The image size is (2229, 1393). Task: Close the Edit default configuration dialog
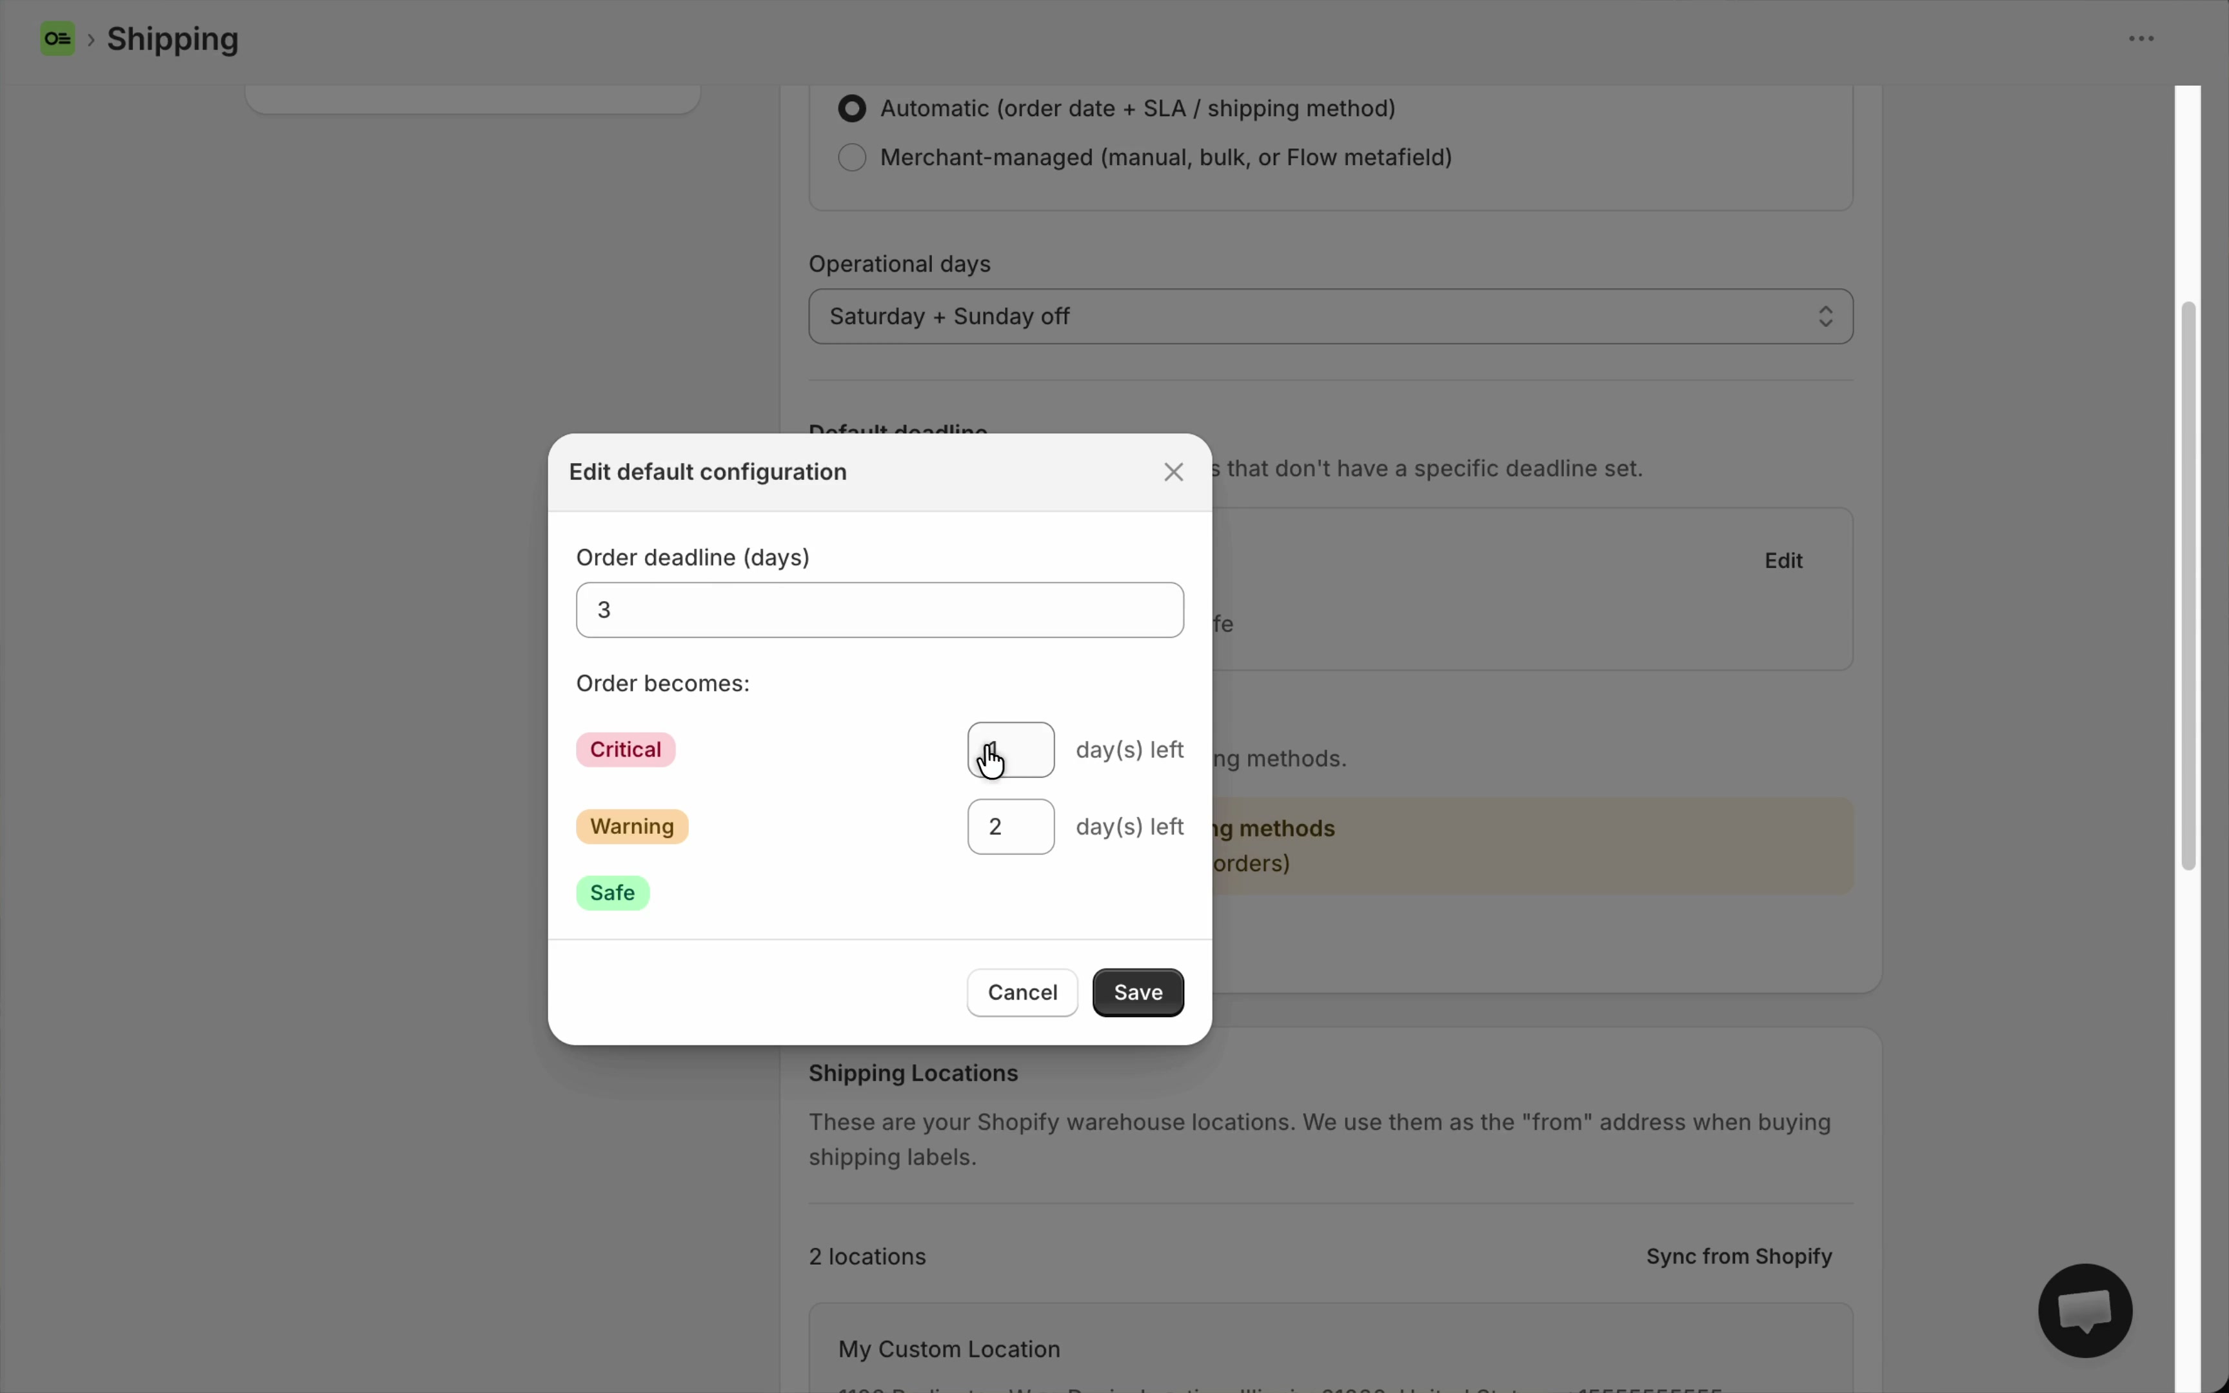pyautogui.click(x=1173, y=473)
